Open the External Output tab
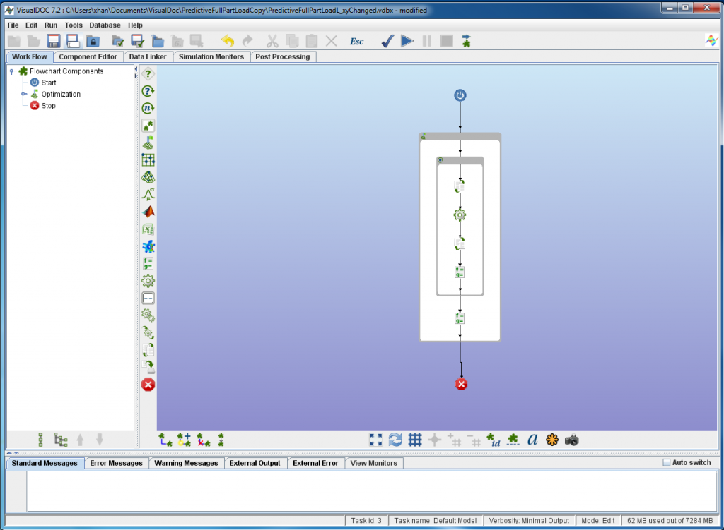 pyautogui.click(x=255, y=463)
